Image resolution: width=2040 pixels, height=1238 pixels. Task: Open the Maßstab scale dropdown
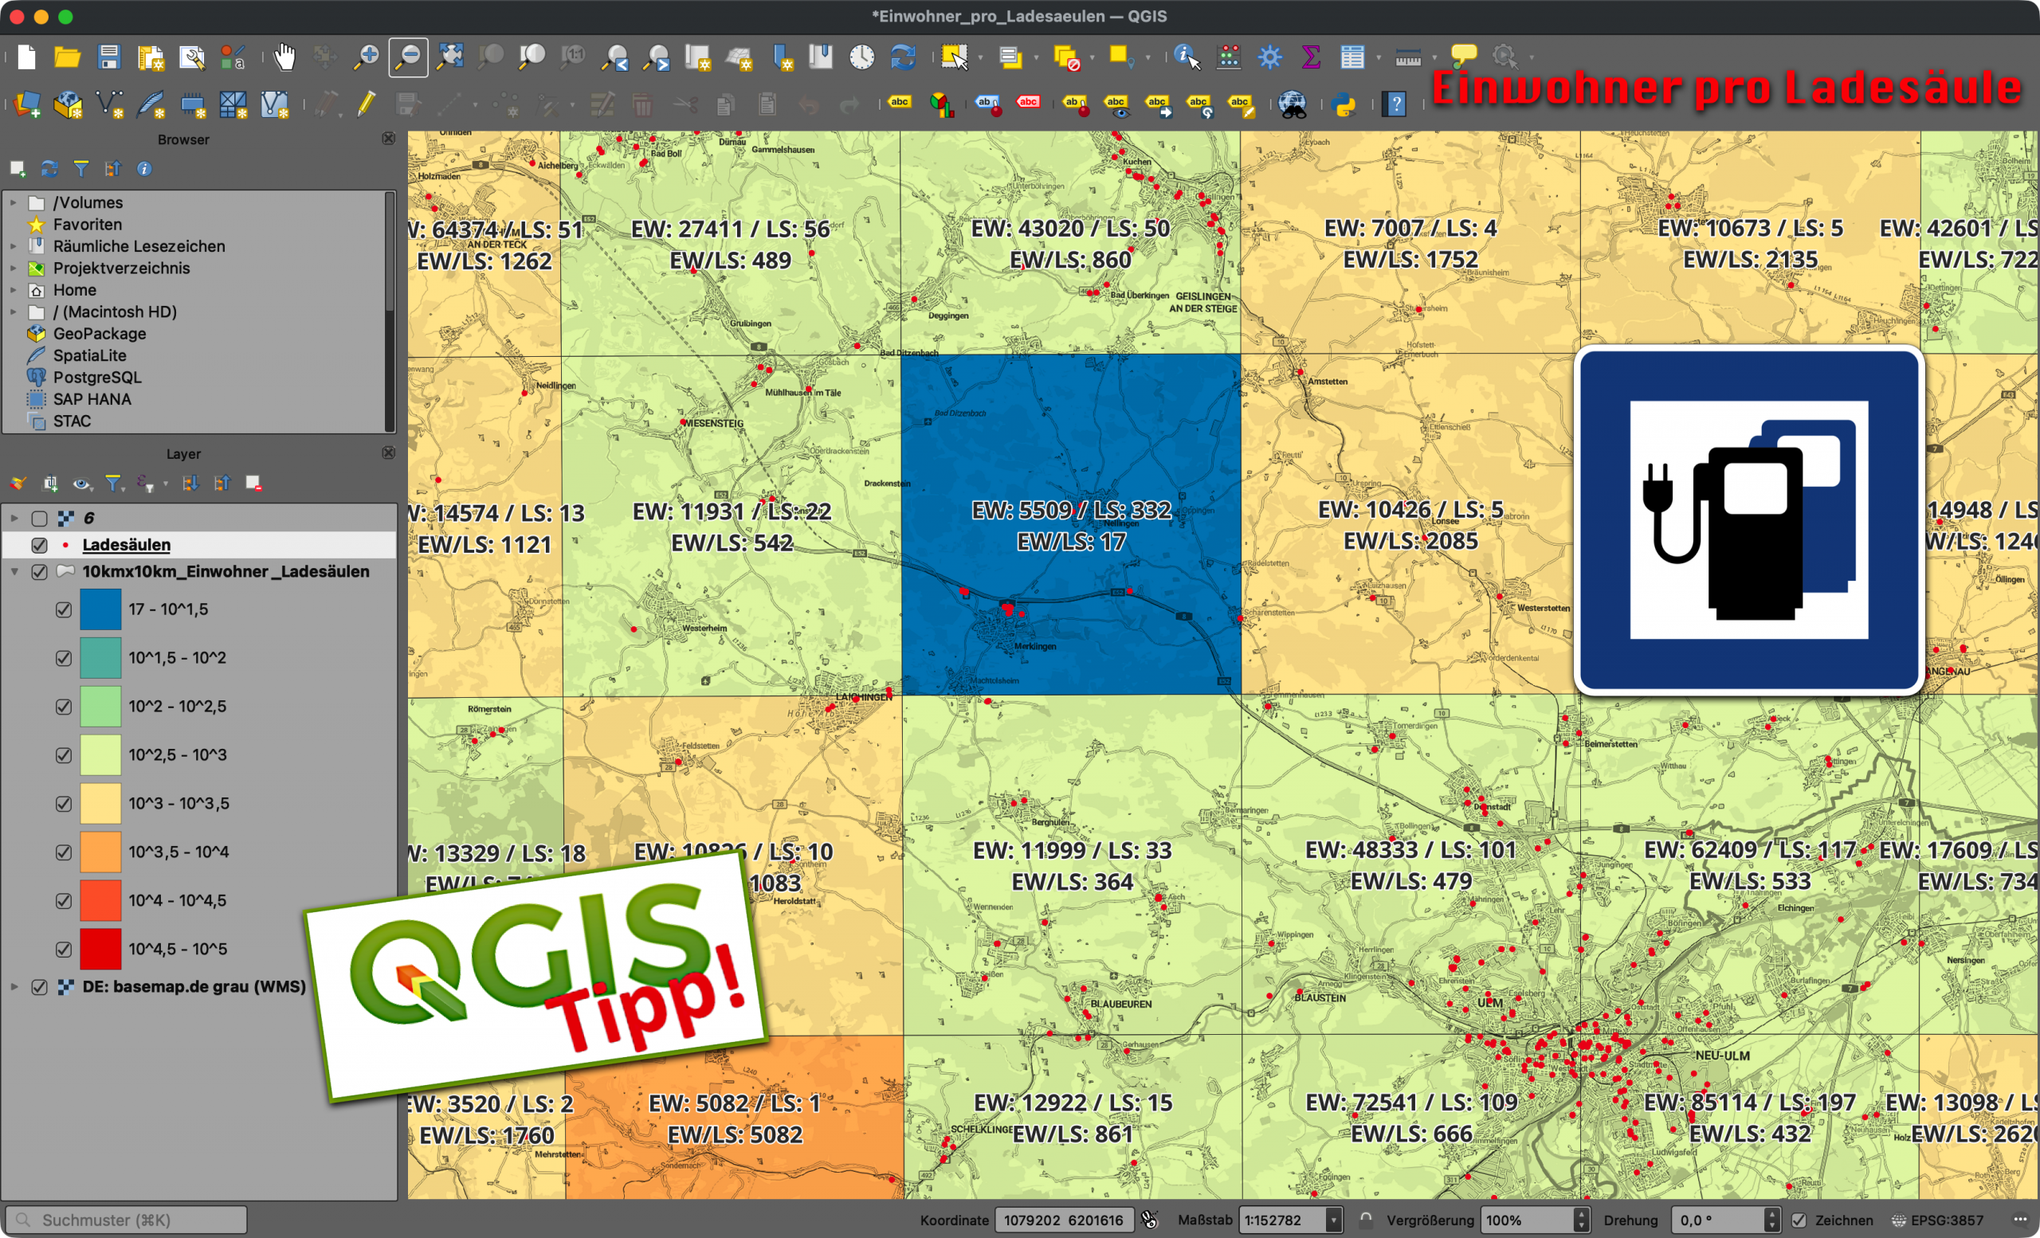click(x=1333, y=1220)
